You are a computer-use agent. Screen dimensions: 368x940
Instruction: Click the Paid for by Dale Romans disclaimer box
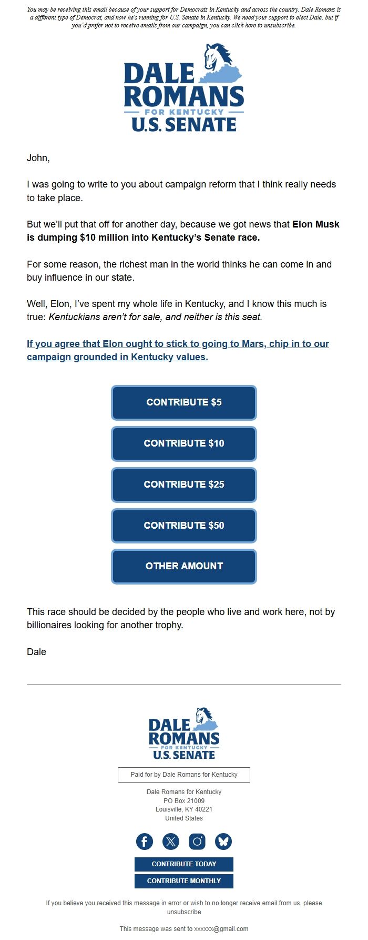[x=183, y=775]
